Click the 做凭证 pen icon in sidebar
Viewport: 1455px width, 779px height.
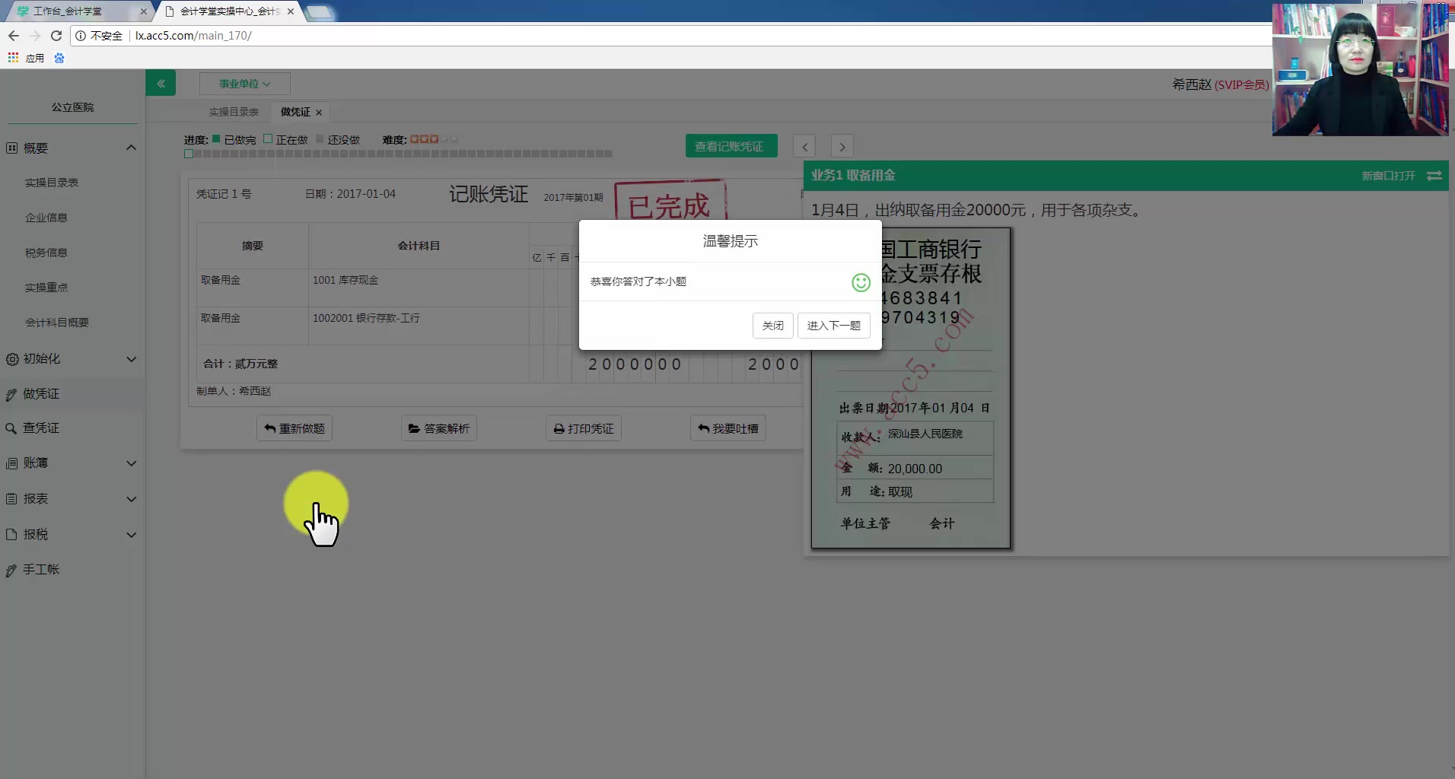point(11,394)
